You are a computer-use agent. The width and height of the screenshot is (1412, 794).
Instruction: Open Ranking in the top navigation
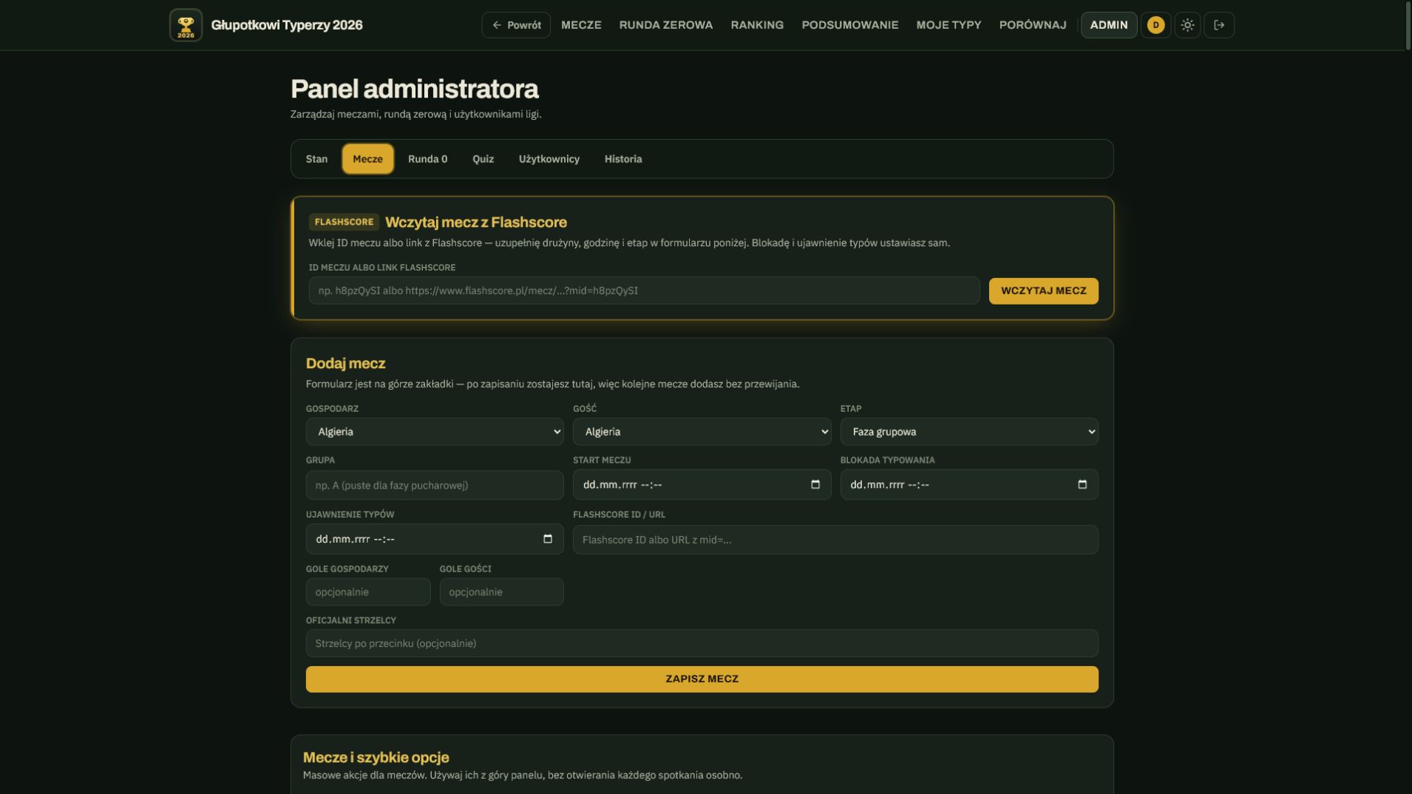(x=757, y=25)
